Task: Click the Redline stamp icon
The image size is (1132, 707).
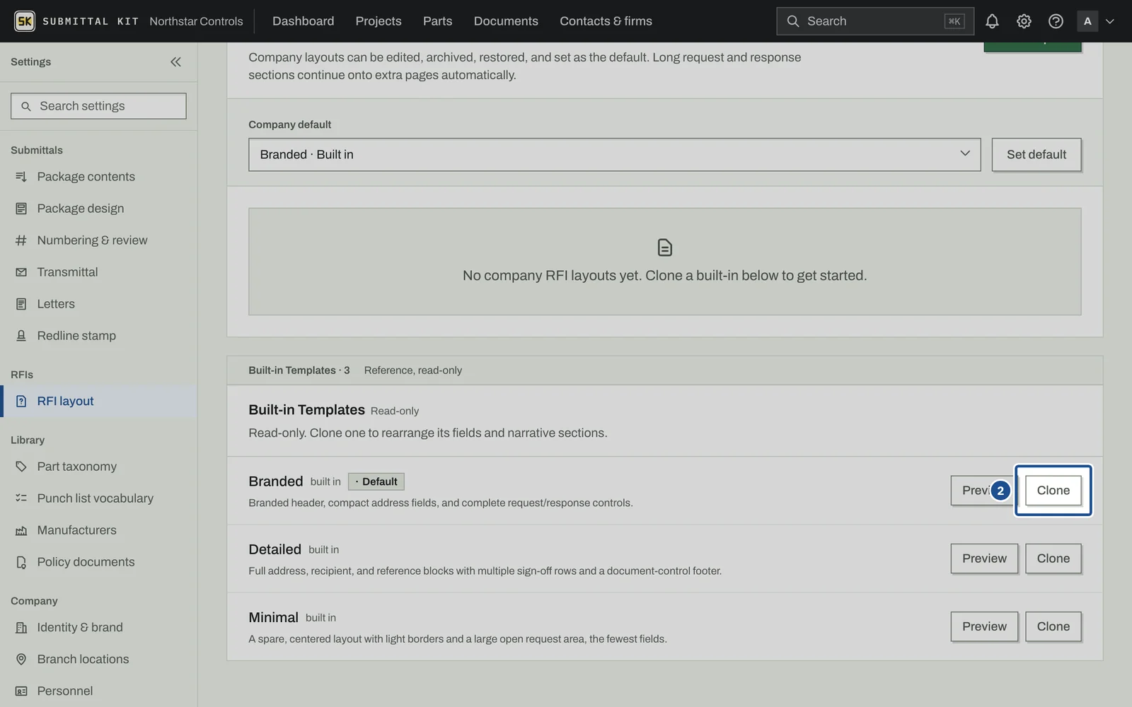Action: click(x=21, y=336)
